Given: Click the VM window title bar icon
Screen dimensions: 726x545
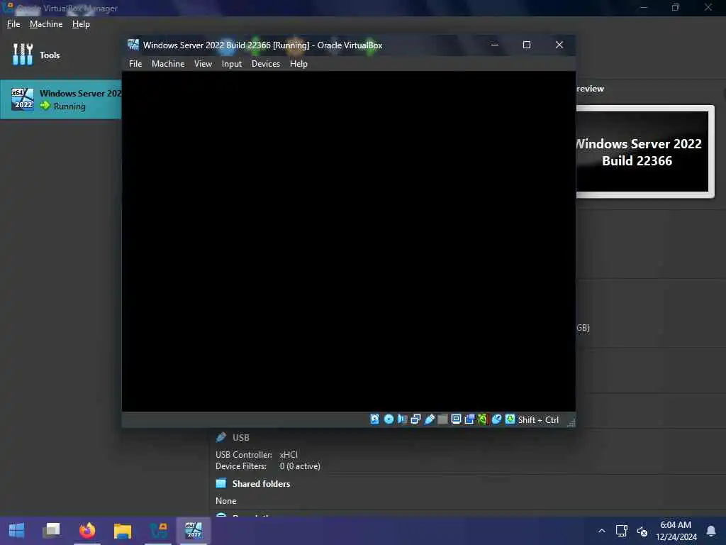Looking at the screenshot, I should pyautogui.click(x=133, y=45).
